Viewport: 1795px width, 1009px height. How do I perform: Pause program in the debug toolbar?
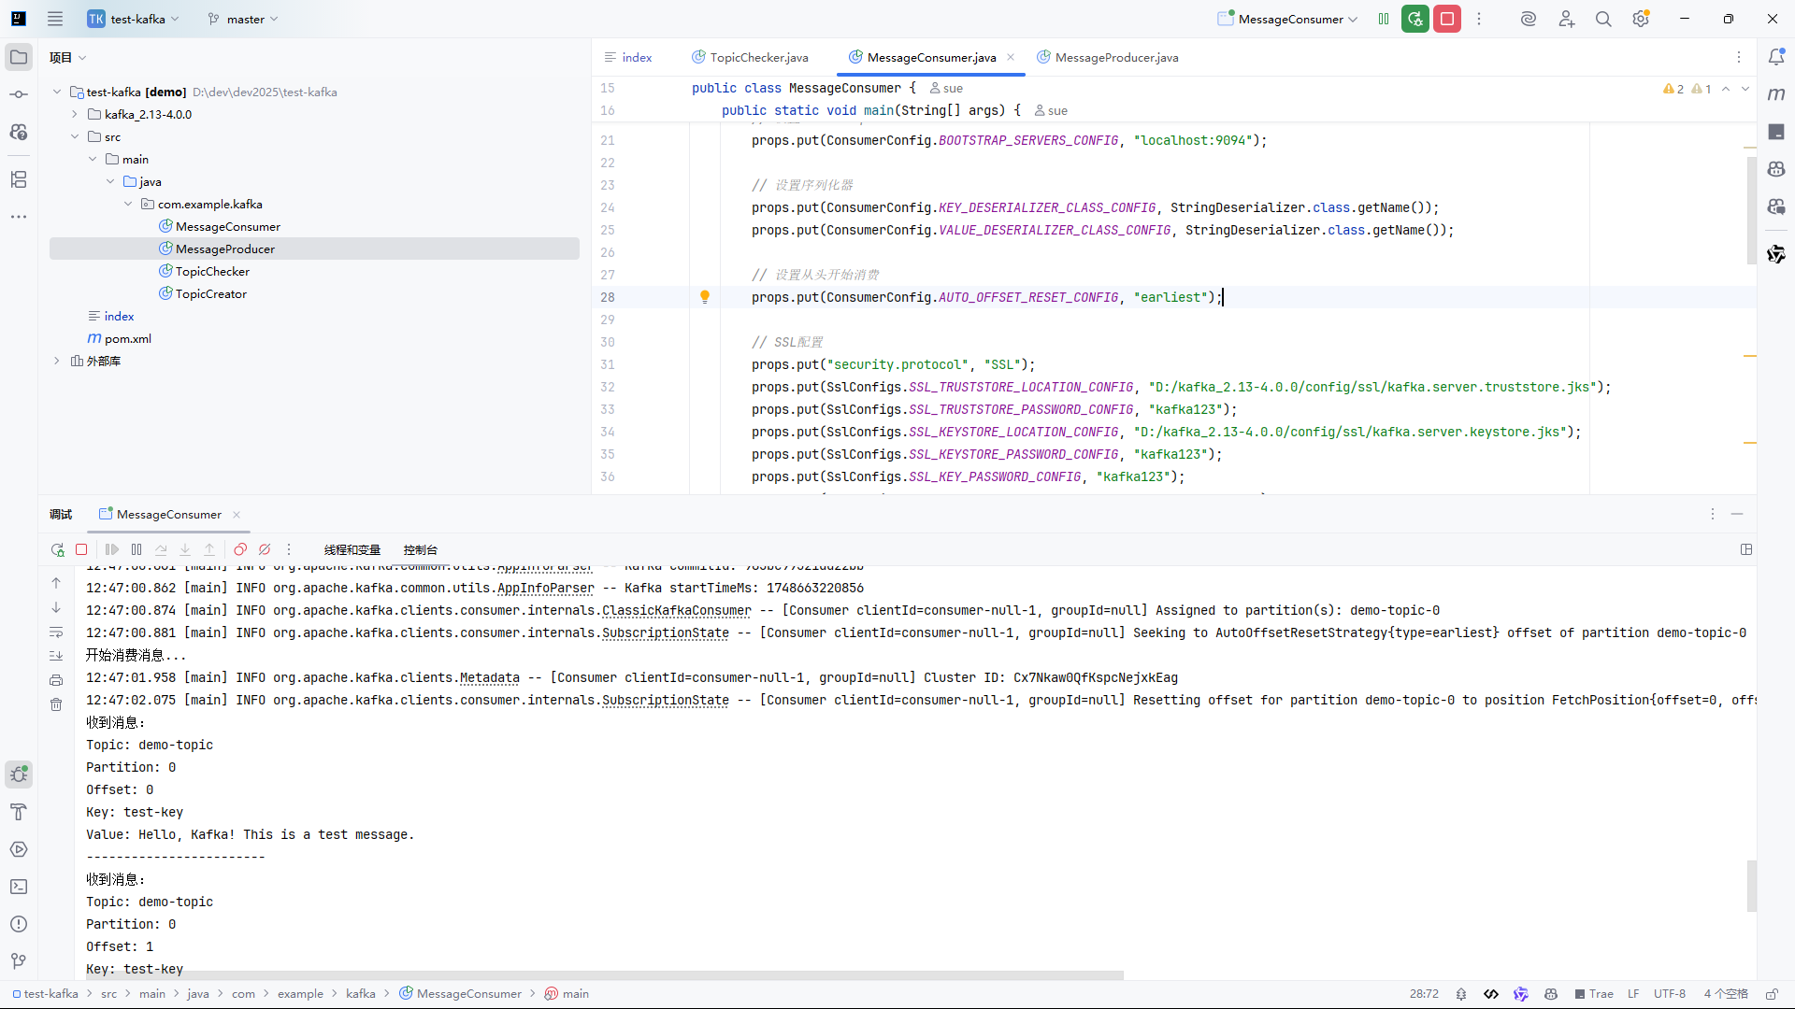(136, 549)
